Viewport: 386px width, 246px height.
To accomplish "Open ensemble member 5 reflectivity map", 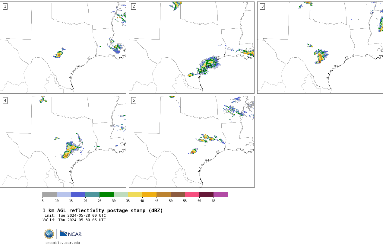I will pos(191,142).
